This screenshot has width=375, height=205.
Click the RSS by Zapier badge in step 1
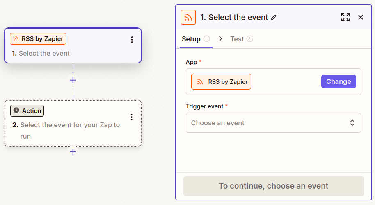point(38,39)
